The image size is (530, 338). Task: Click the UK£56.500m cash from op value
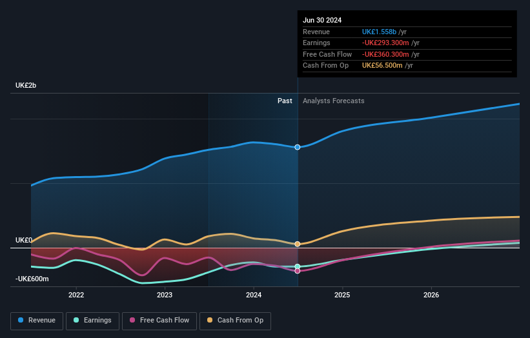pyautogui.click(x=382, y=66)
